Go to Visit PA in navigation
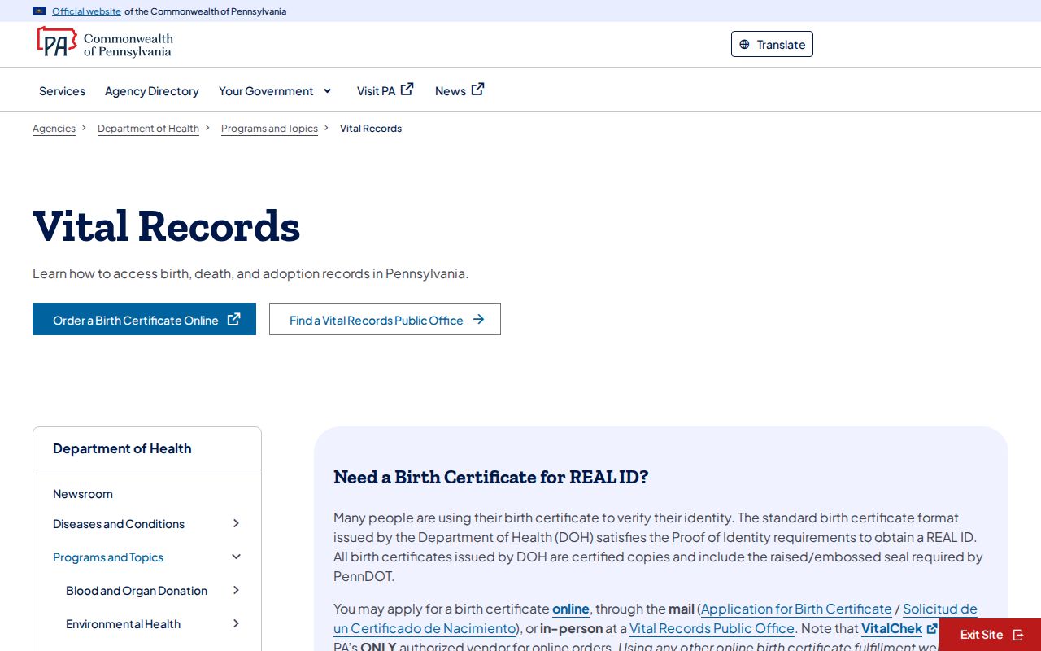Viewport: 1041px width, 651px height. [x=376, y=91]
